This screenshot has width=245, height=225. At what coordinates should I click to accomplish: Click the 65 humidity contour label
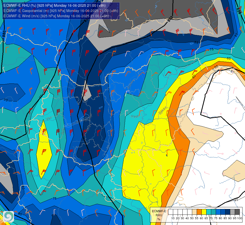[228, 58]
